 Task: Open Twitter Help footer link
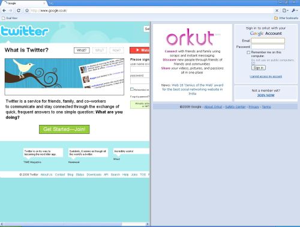click(125, 175)
